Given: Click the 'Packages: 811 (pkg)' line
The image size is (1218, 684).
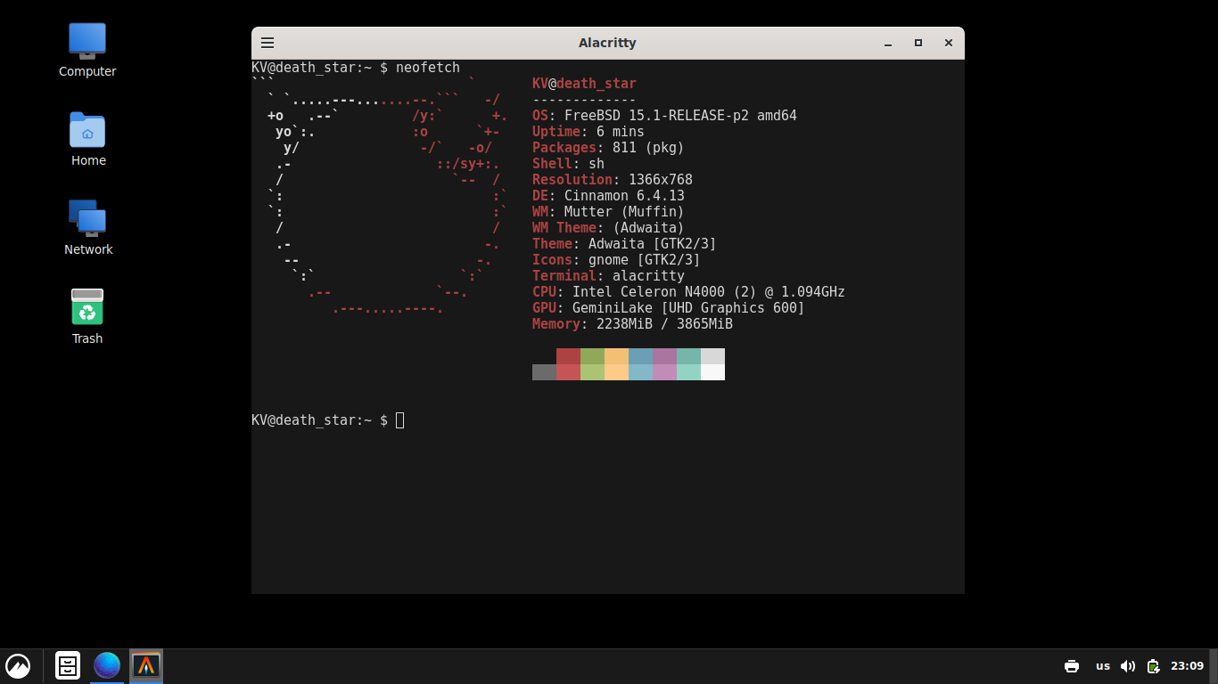Looking at the screenshot, I should coord(608,148).
